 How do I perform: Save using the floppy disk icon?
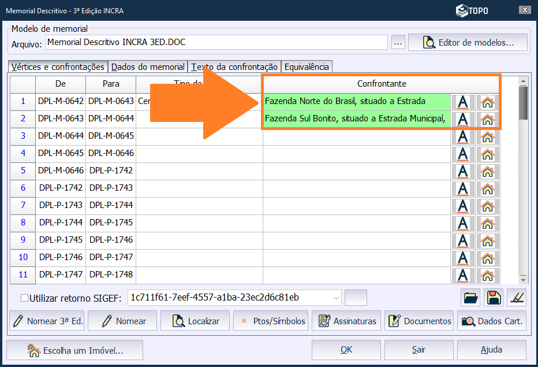point(494,298)
